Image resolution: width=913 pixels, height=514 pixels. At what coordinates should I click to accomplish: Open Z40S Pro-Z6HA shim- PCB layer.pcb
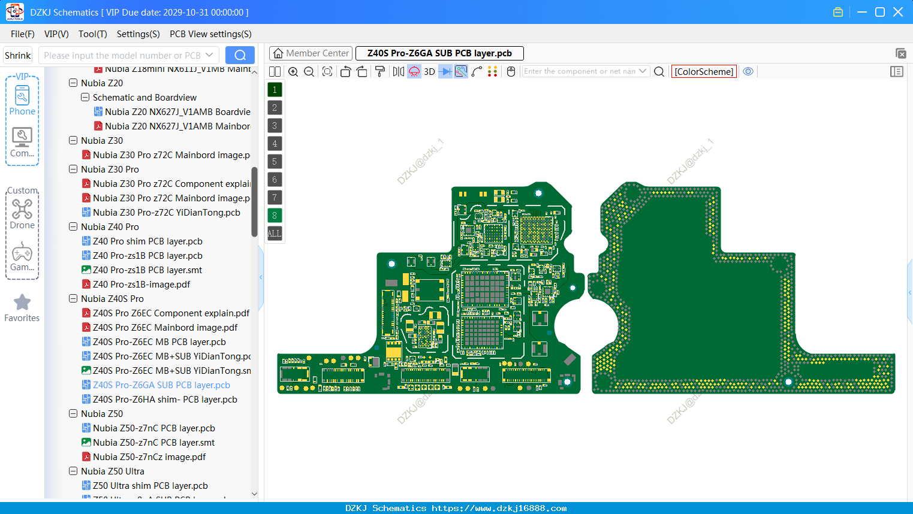pos(165,399)
